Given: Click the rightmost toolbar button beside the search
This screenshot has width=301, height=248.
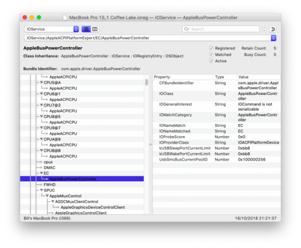Looking at the screenshot, I should tap(273, 30).
